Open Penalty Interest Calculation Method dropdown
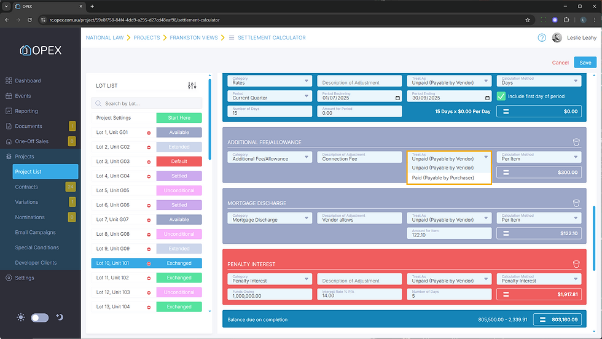 click(x=539, y=279)
